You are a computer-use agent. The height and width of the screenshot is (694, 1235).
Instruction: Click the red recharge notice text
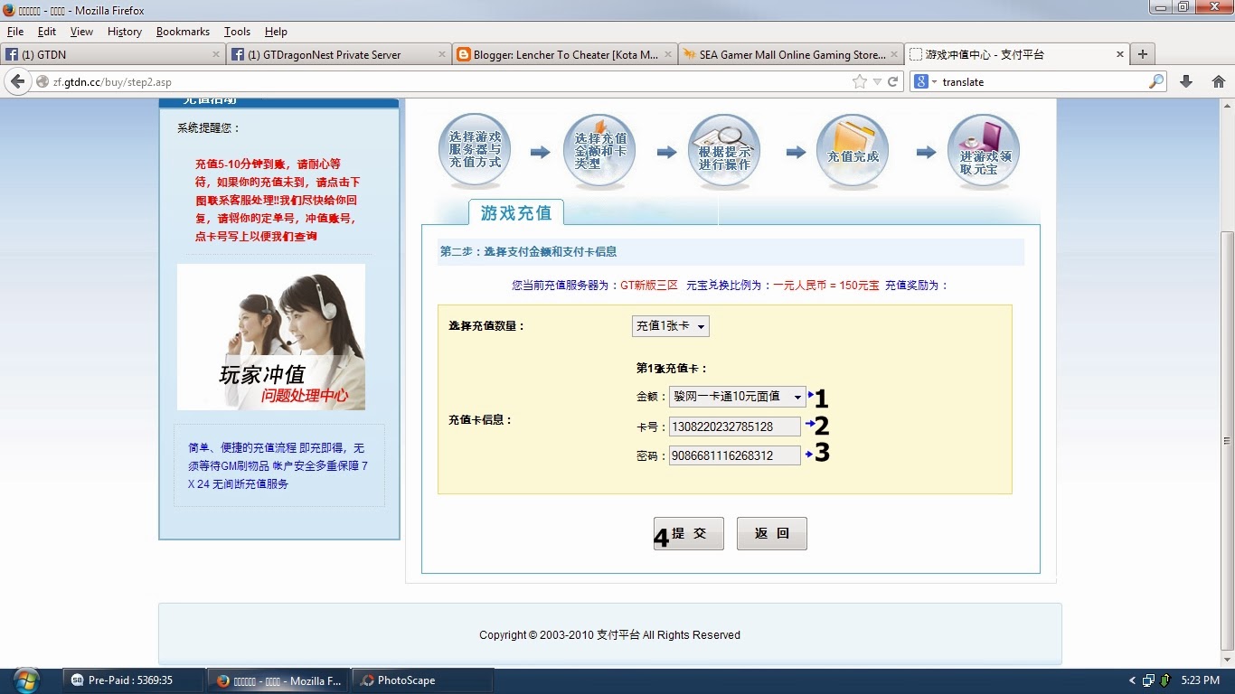pyautogui.click(x=278, y=201)
